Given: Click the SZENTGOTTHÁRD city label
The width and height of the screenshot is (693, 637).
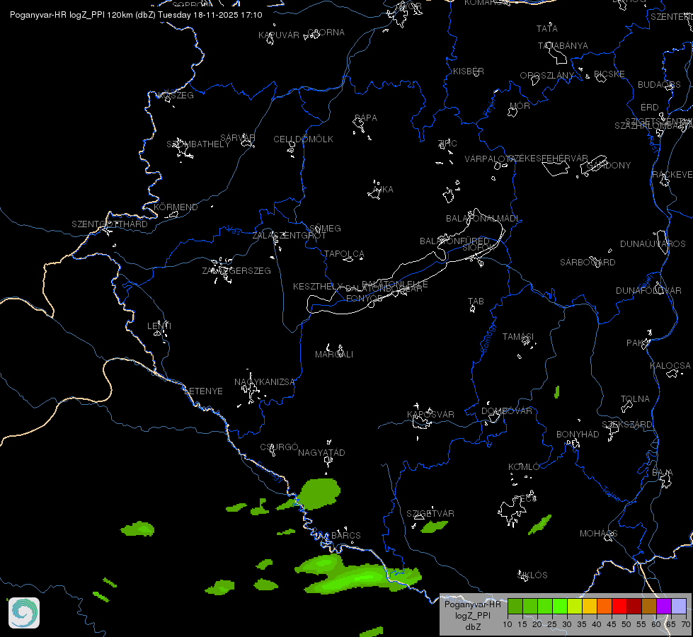Looking at the screenshot, I should [110, 224].
